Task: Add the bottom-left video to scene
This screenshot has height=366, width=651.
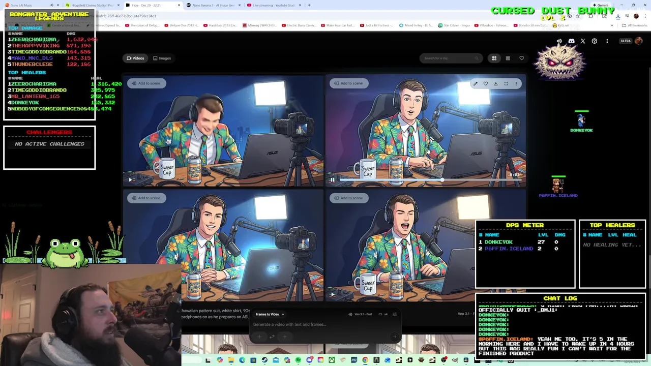Action: 146,198
